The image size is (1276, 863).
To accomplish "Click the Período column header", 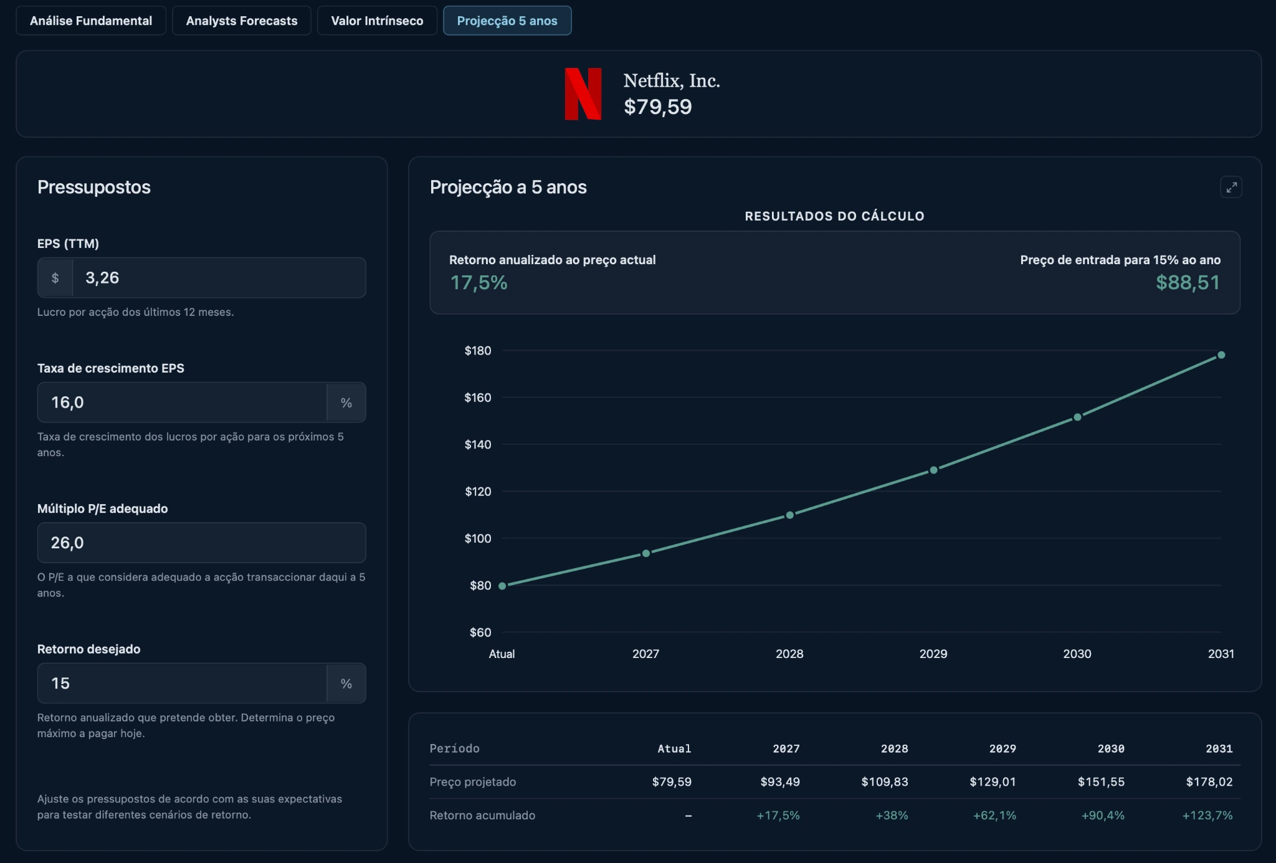I will pyautogui.click(x=455, y=748).
